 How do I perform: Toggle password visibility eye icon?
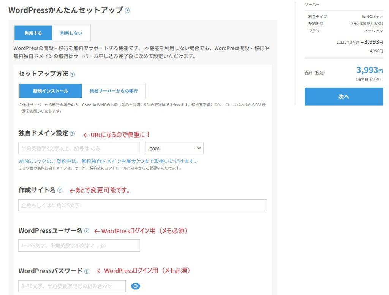tap(136, 286)
